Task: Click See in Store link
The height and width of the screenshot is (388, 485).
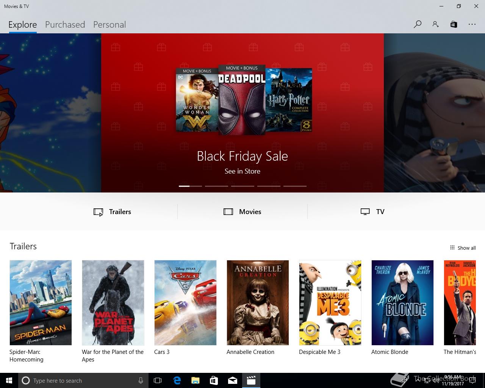Action: coord(242,171)
